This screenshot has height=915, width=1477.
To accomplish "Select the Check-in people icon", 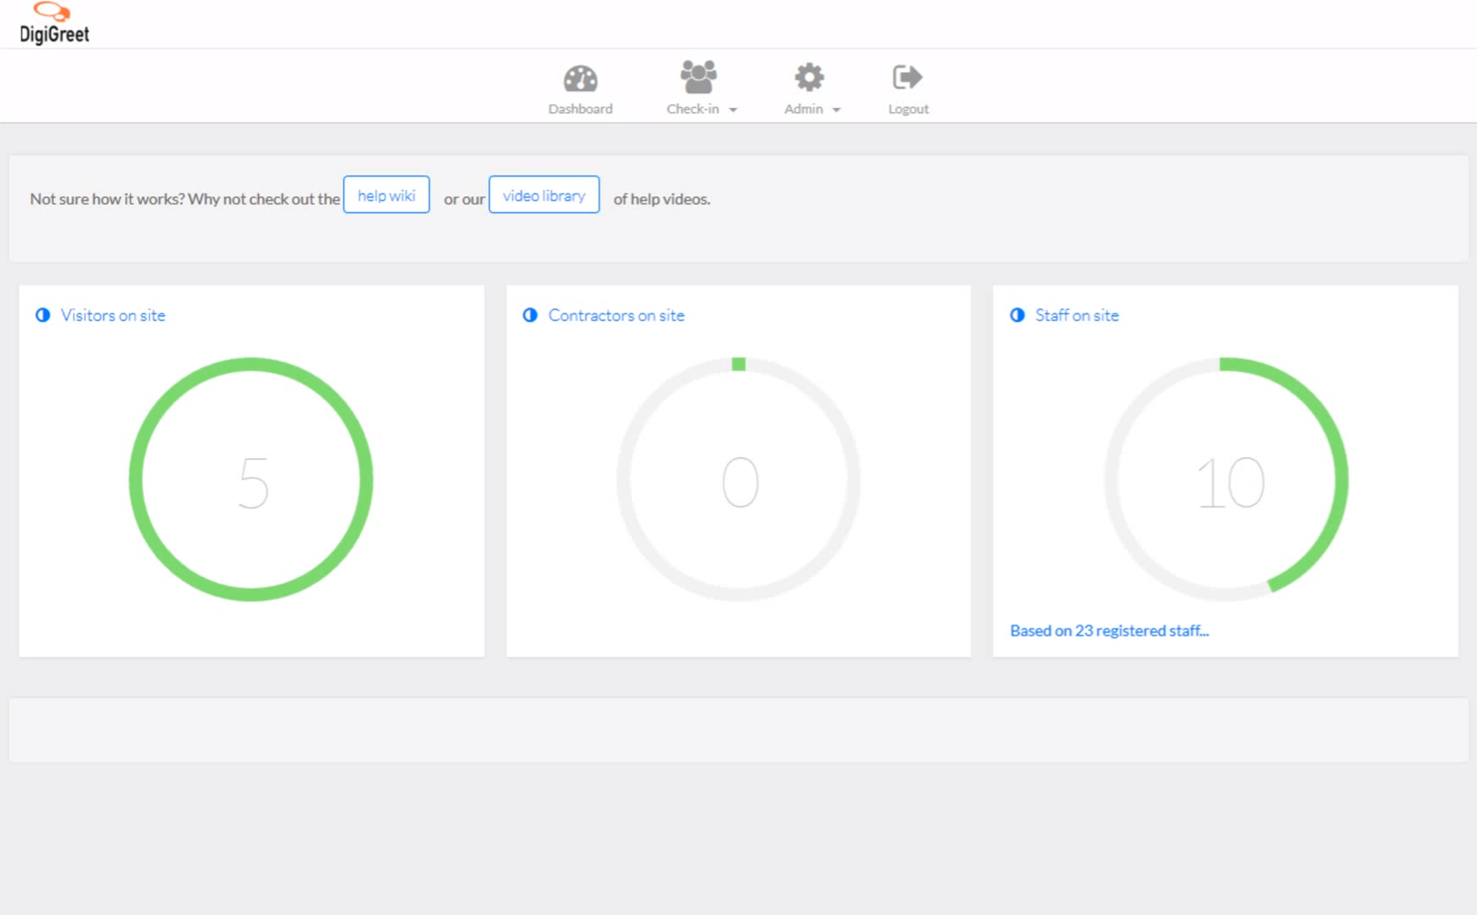I will 696,75.
